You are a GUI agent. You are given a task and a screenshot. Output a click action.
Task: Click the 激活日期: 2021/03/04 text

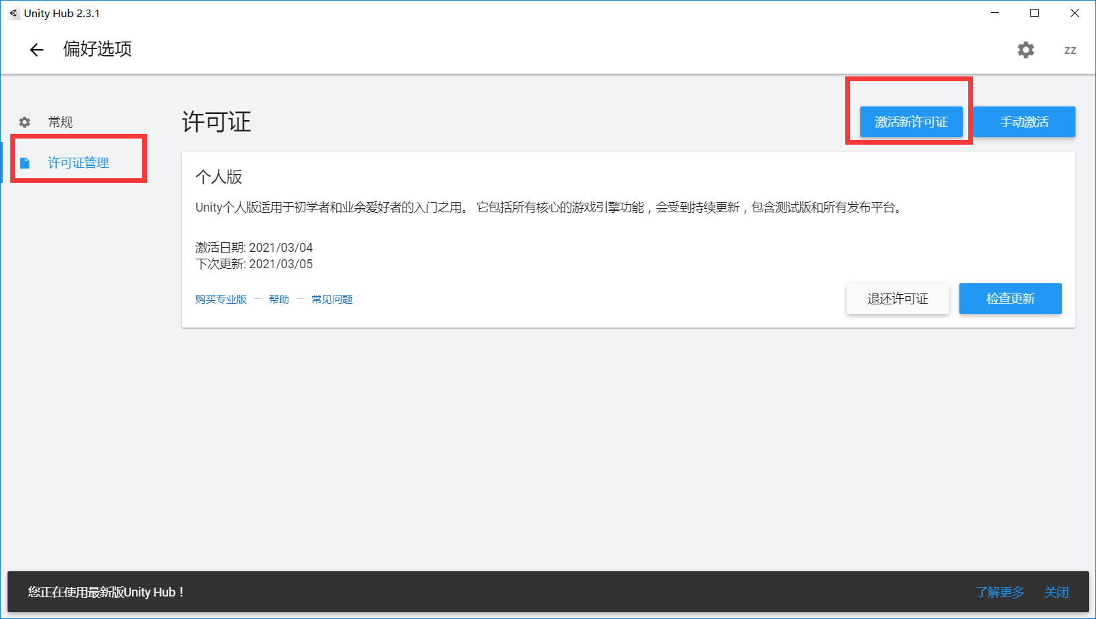254,248
